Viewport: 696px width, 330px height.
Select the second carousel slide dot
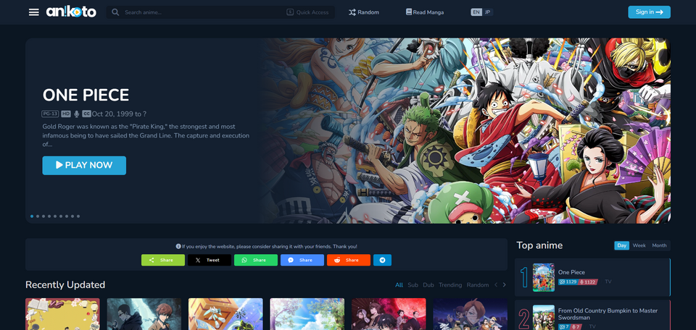point(38,216)
